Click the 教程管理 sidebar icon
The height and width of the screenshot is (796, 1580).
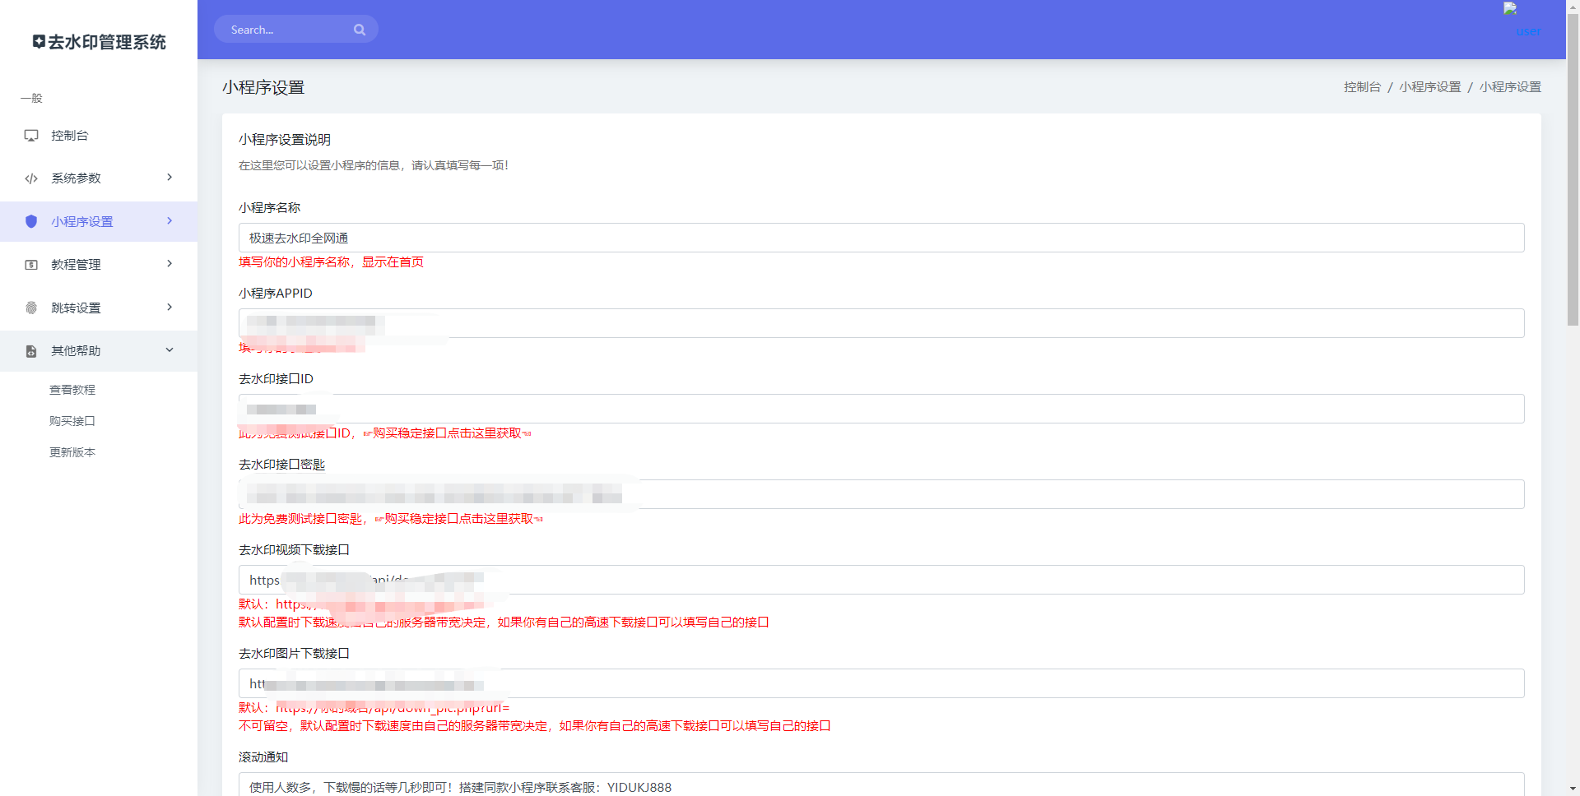[30, 264]
